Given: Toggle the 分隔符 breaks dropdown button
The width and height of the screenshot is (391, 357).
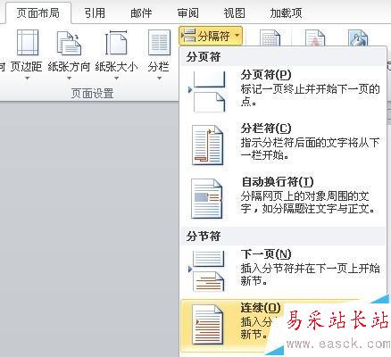Looking at the screenshot, I should pyautogui.click(x=211, y=36).
